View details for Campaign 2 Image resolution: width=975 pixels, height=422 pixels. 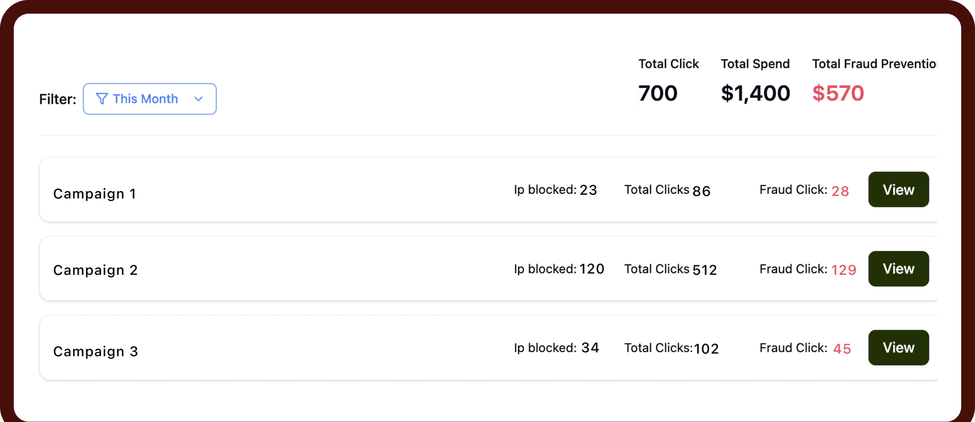click(898, 269)
